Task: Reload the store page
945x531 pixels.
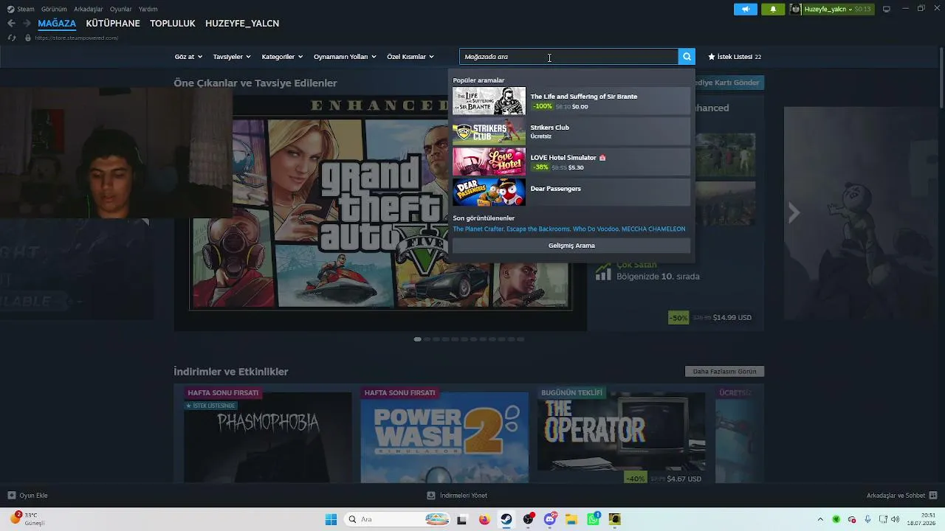Action: [x=12, y=38]
